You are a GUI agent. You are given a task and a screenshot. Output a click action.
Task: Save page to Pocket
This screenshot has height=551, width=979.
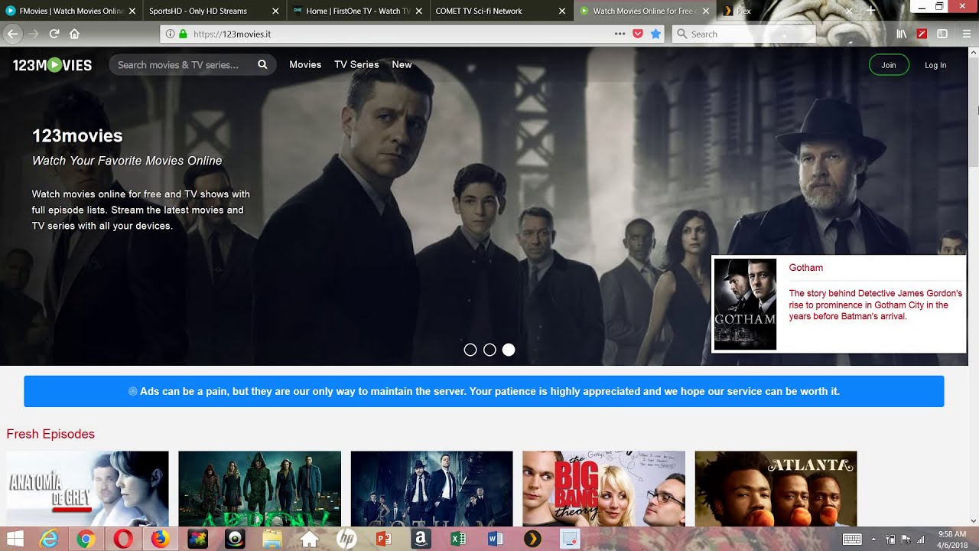pyautogui.click(x=638, y=34)
